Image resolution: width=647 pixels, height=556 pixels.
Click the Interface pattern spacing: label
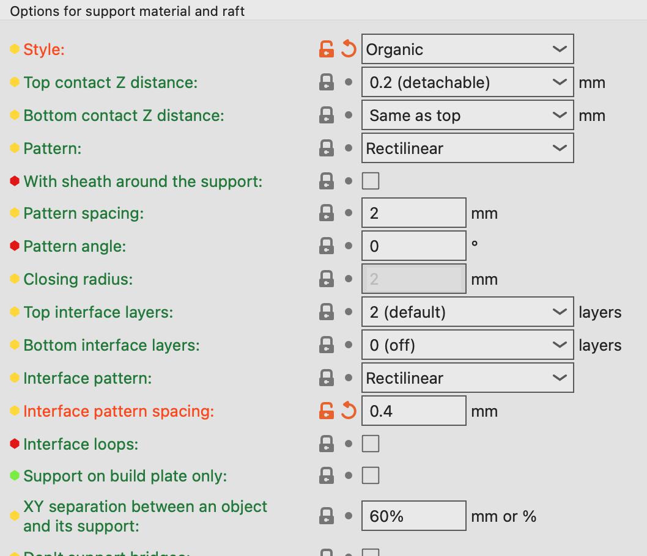point(119,411)
